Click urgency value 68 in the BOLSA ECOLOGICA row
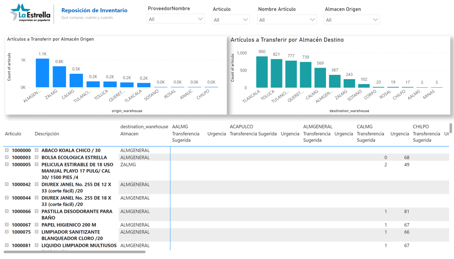This screenshot has height=259, width=454. [407, 157]
